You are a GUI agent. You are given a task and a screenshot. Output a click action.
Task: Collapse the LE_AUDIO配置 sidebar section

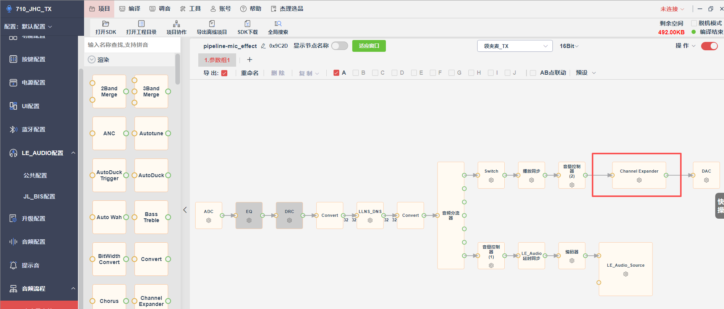point(73,153)
